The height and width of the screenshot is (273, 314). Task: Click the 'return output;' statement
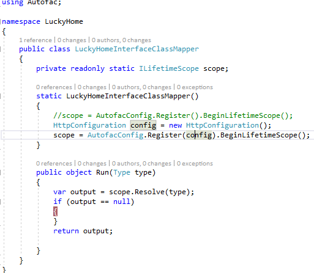click(x=83, y=231)
